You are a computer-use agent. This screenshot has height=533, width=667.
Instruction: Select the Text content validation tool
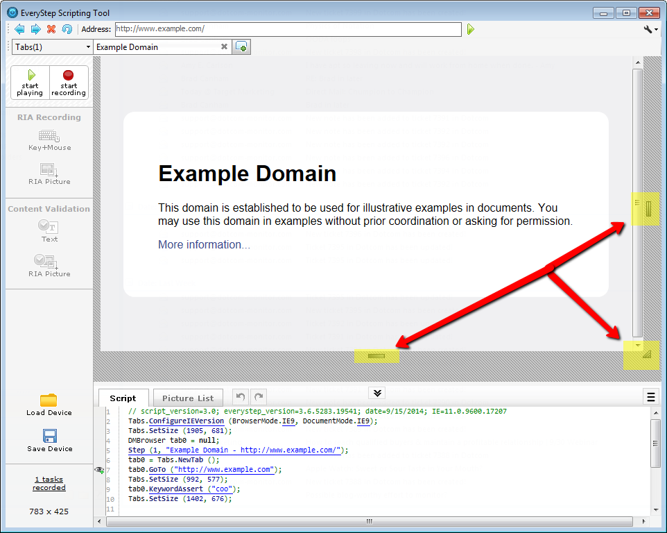click(x=49, y=230)
